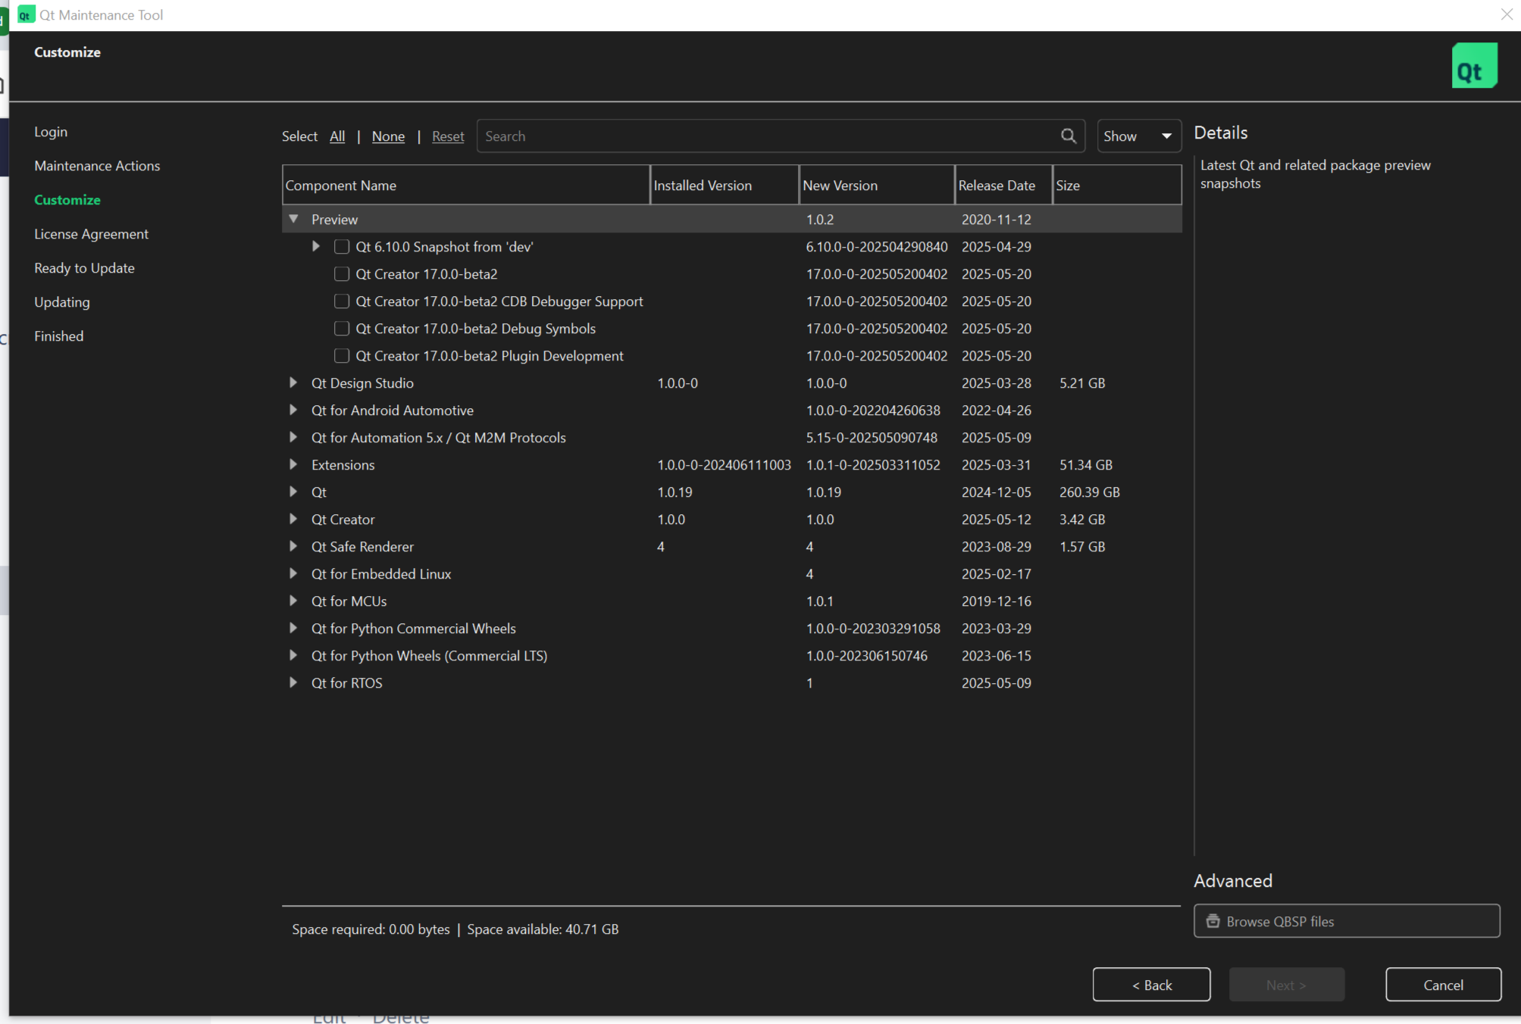Expand Qt for MCUs
The height and width of the screenshot is (1024, 1521).
293,601
